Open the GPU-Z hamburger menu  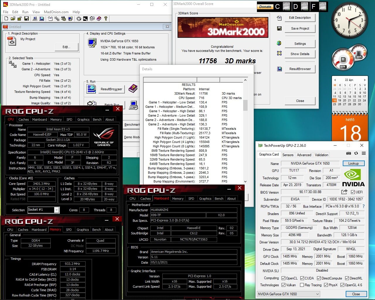364,153
